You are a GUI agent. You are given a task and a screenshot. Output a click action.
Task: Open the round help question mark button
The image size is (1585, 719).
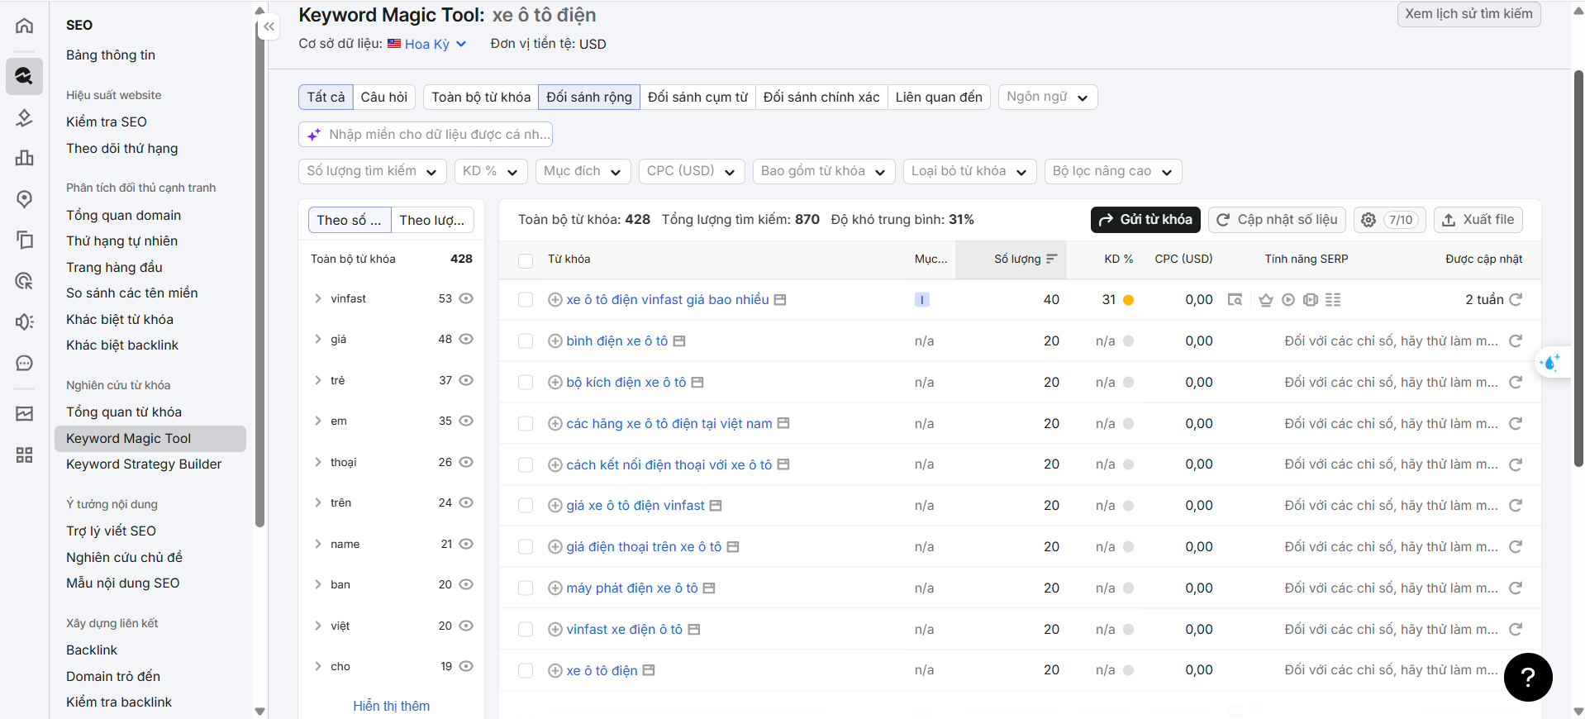(x=1528, y=678)
